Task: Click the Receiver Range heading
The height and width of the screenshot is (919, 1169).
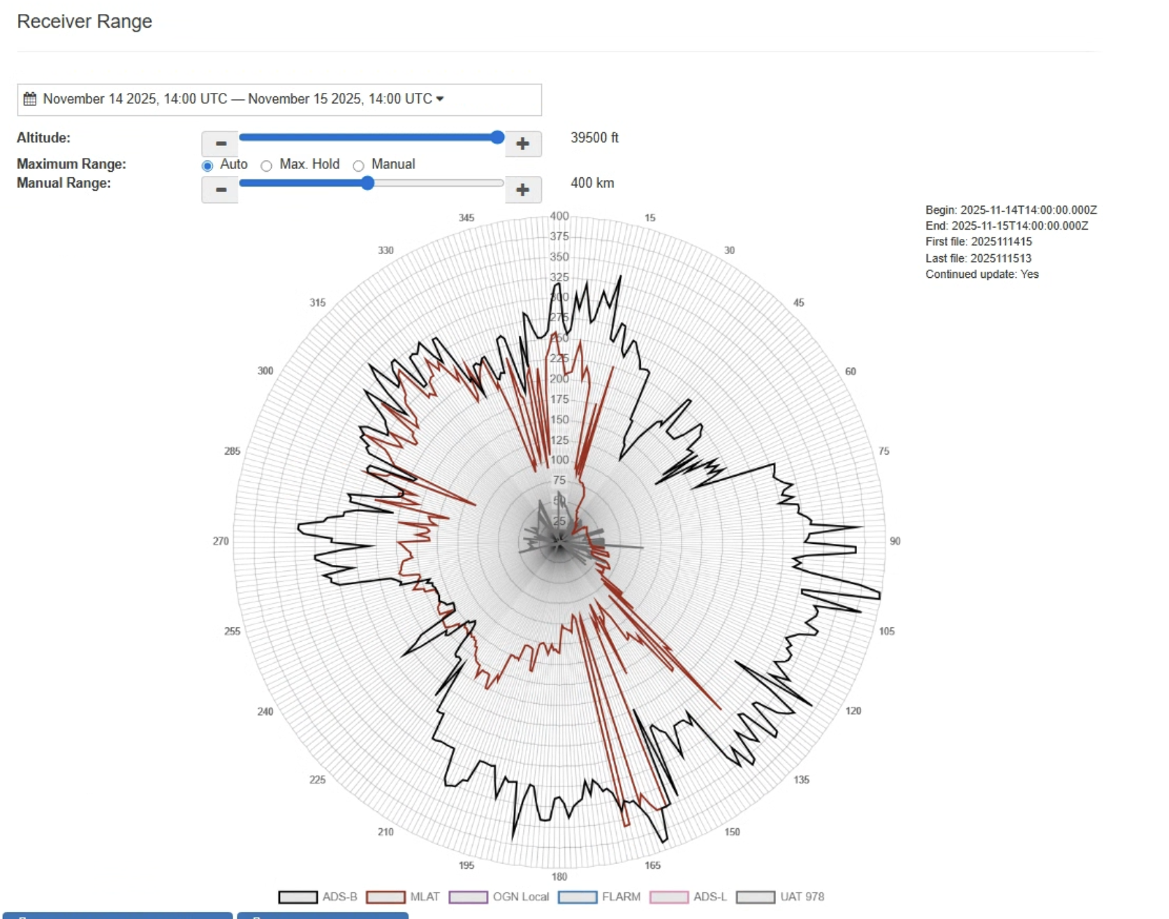Action: click(x=84, y=22)
